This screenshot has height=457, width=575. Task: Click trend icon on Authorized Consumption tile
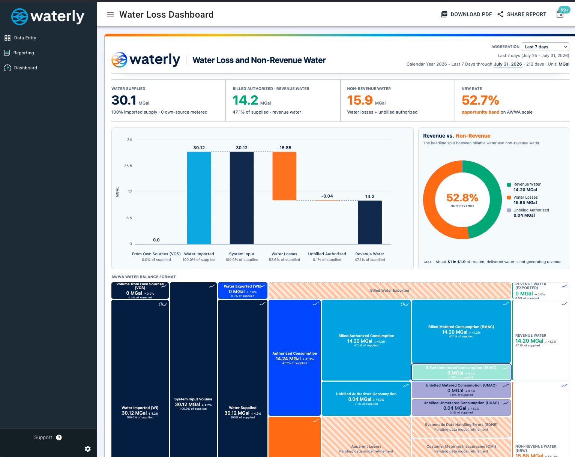point(316,304)
